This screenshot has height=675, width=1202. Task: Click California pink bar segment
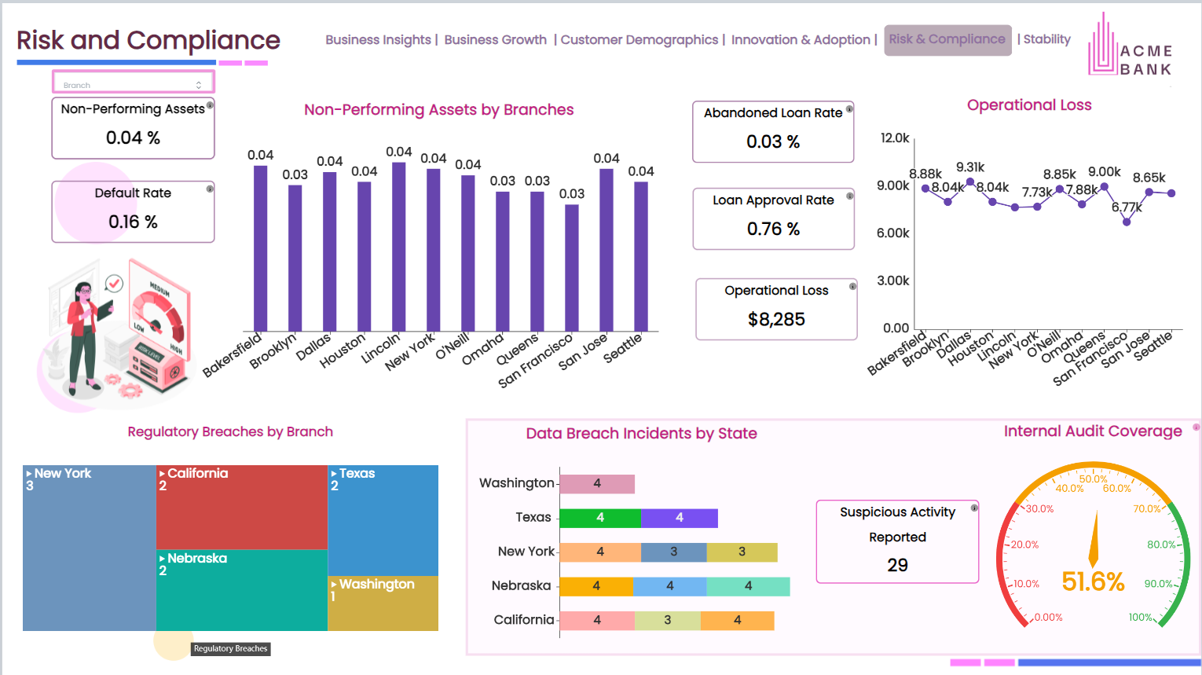point(597,621)
